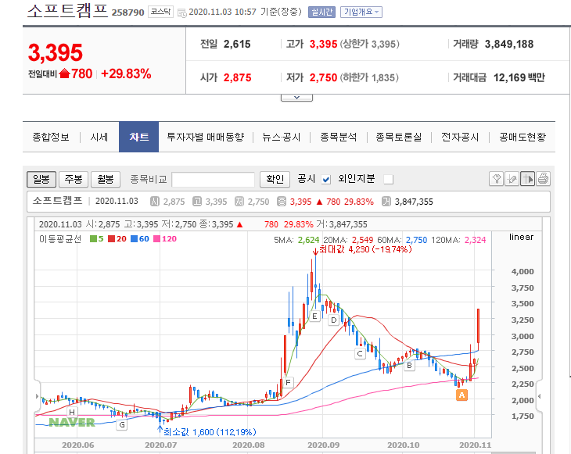The width and height of the screenshot is (571, 454).
Task: Click the linear scale label
Action: click(x=521, y=237)
